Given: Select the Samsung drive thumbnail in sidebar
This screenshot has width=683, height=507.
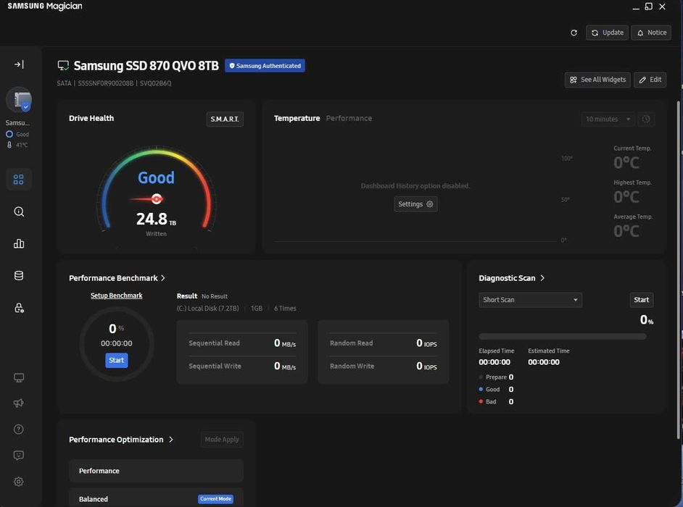Looking at the screenshot, I should (x=19, y=100).
